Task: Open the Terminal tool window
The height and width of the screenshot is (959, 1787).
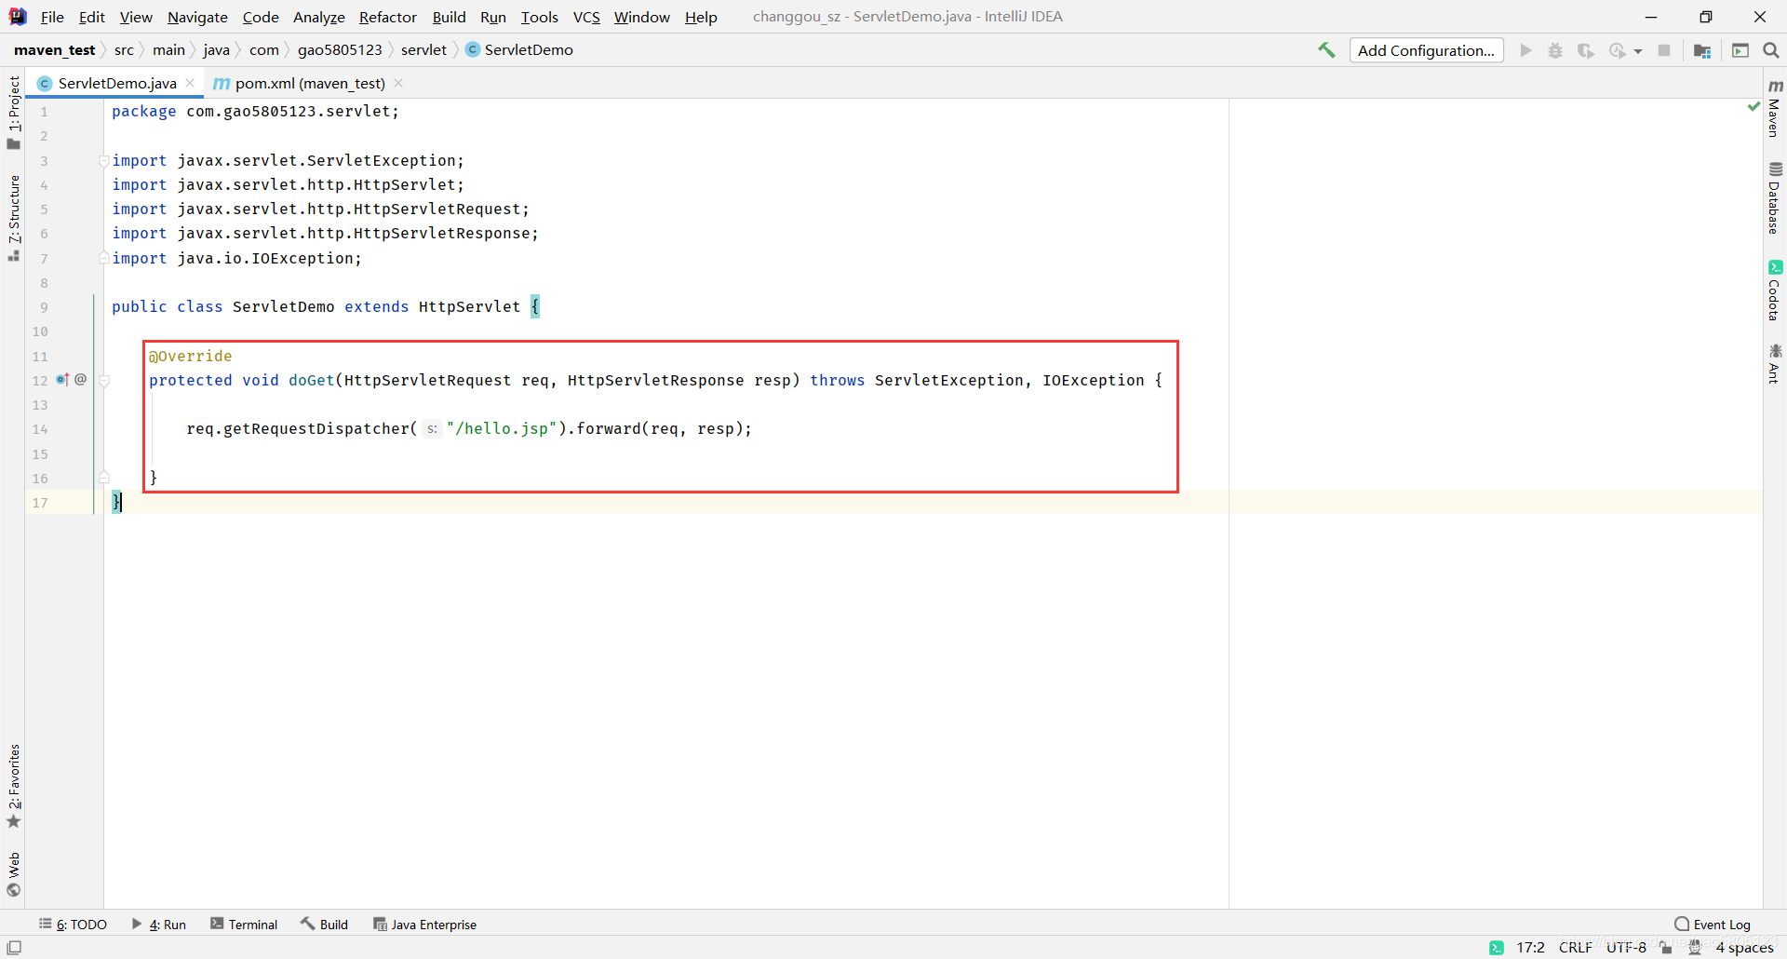Action: (x=244, y=925)
